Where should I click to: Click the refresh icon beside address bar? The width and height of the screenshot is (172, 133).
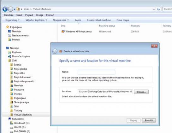(158, 9)
